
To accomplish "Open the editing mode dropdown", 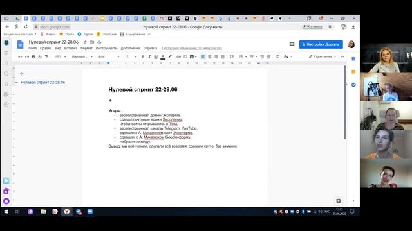I will (x=322, y=56).
